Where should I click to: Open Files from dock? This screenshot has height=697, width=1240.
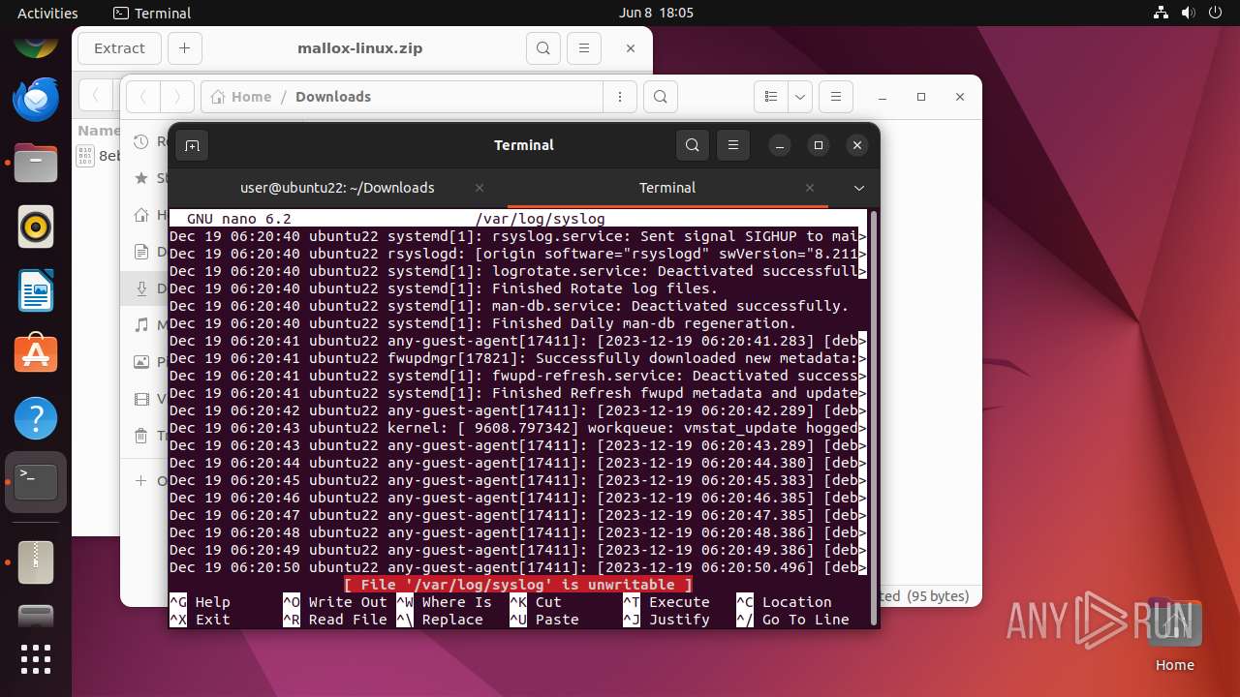(36, 163)
